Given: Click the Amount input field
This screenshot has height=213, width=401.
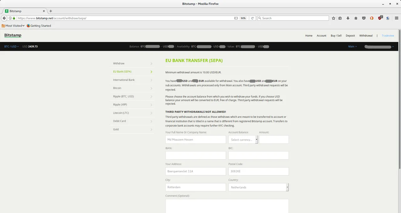Looking at the screenshot, I should (274, 140).
